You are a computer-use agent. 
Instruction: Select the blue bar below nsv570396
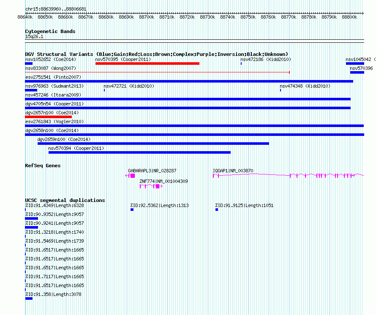point(357,72)
